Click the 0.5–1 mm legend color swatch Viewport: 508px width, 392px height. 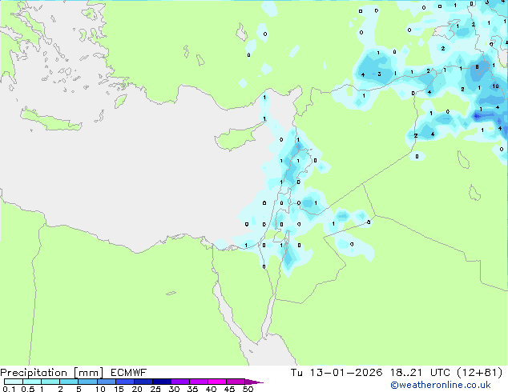(x=32, y=382)
